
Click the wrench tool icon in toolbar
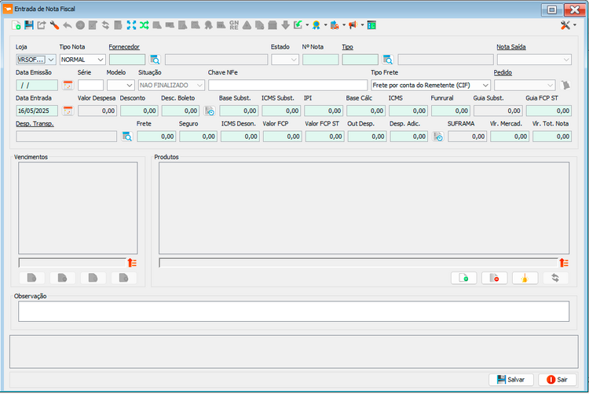click(x=54, y=26)
